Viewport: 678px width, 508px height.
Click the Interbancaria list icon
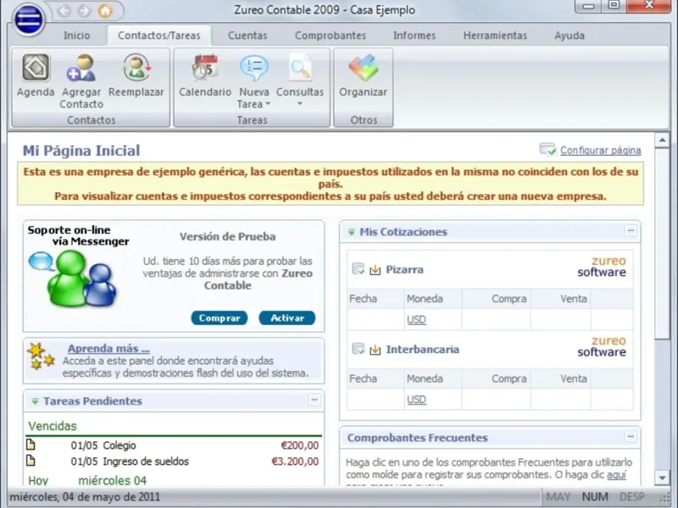(x=358, y=349)
